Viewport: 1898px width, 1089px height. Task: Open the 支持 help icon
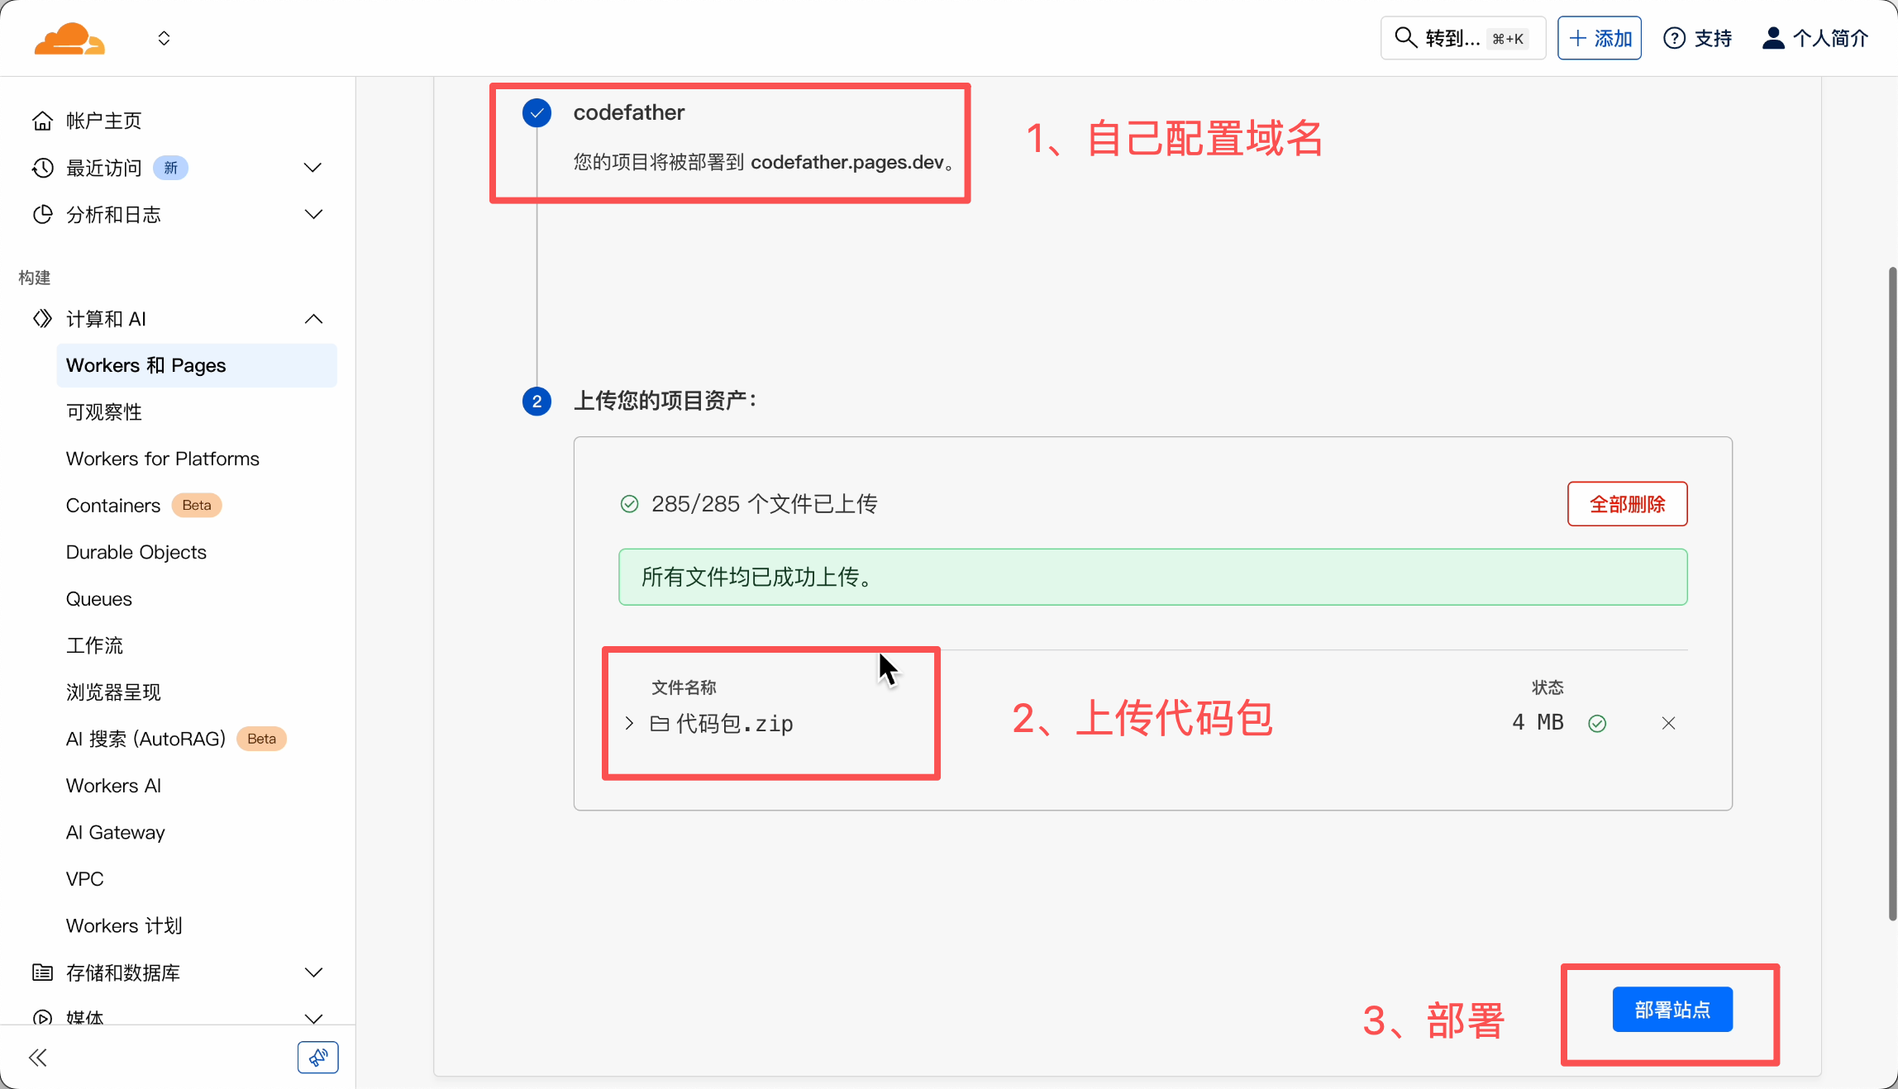[x=1674, y=38]
